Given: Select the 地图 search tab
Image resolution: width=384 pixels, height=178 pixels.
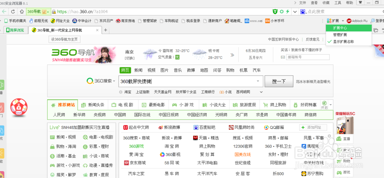Looking at the screenshot, I should pos(204,70).
